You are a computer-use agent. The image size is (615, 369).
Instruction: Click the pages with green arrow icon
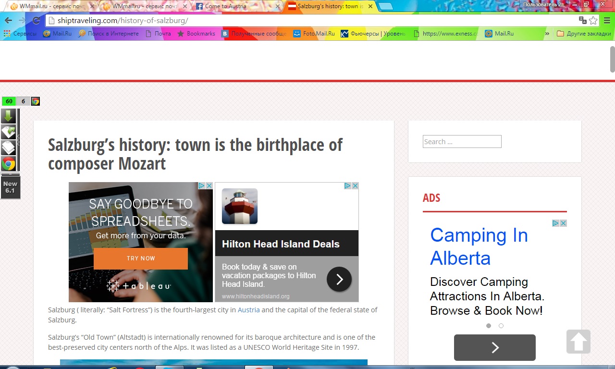click(x=8, y=132)
